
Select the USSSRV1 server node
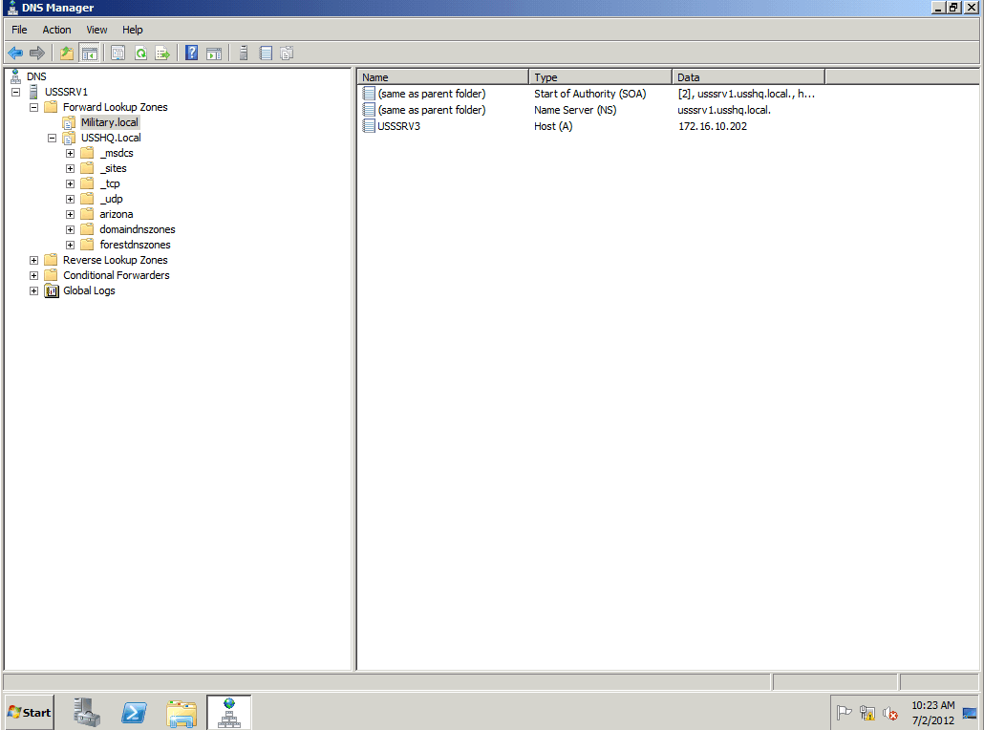point(66,92)
